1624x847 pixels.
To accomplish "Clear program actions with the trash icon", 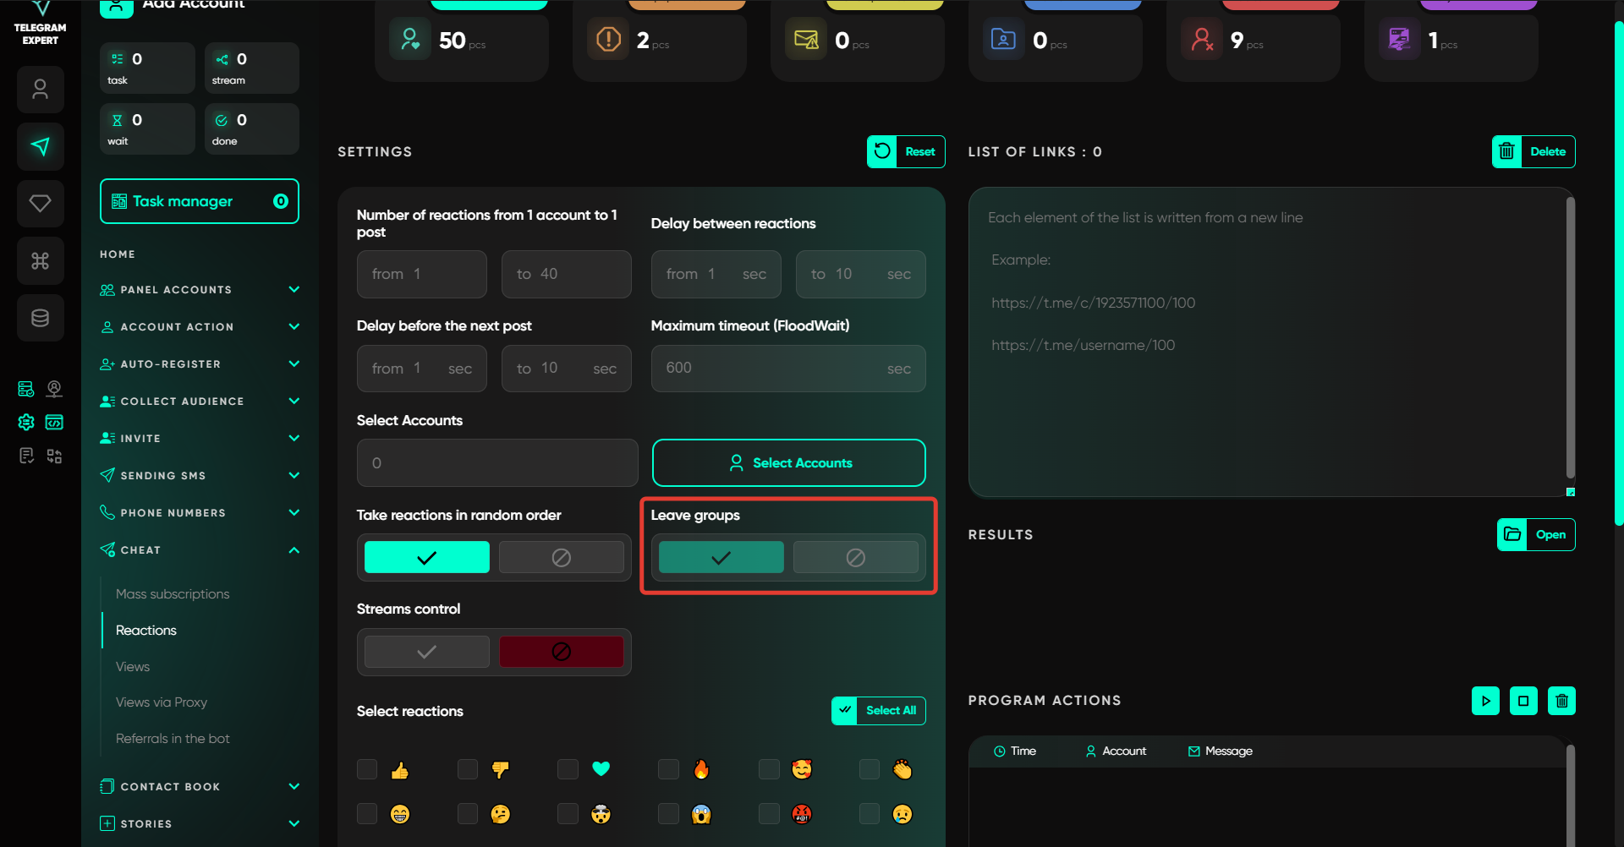I will point(1561,701).
